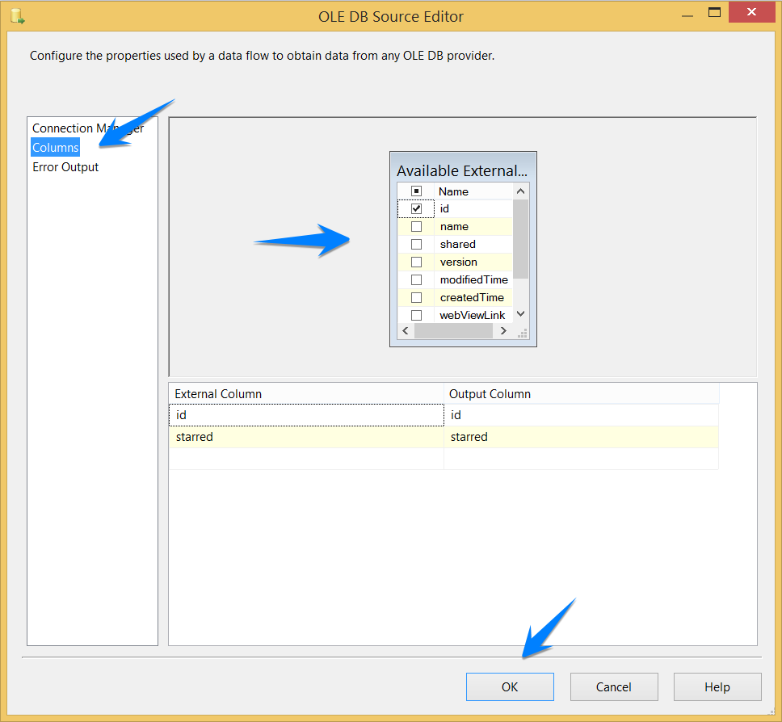Click the starred Output Column cell

coord(581,437)
